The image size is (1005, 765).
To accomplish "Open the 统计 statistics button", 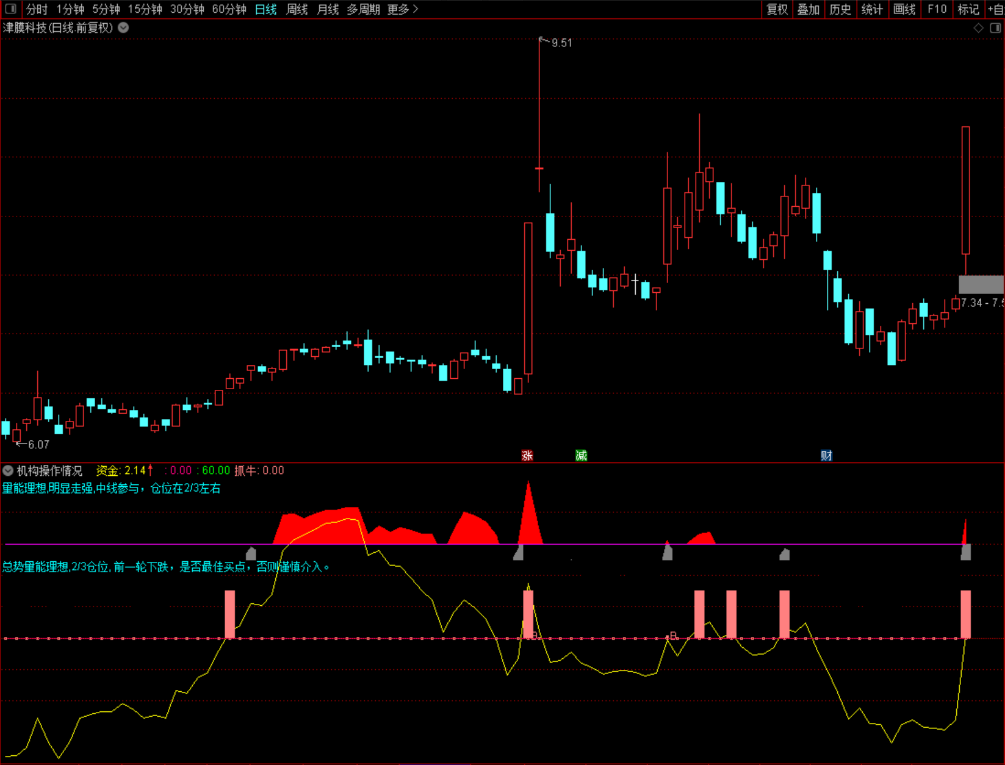I will (x=872, y=9).
